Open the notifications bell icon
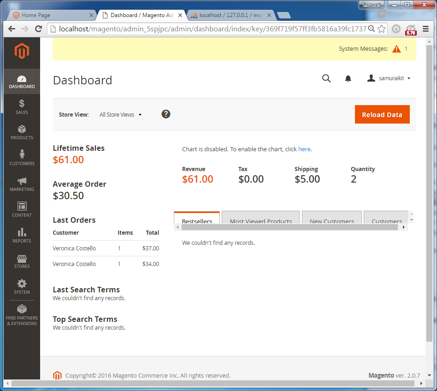The image size is (437, 391). pos(348,78)
